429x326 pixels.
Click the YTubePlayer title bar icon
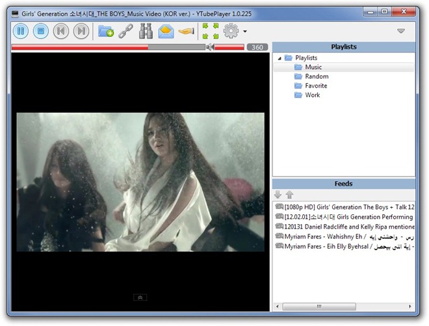coord(15,14)
